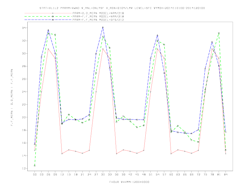The height and width of the screenshot is (190, 246).
Task: Click y-axis tick label 20
Action: coord(24,117)
